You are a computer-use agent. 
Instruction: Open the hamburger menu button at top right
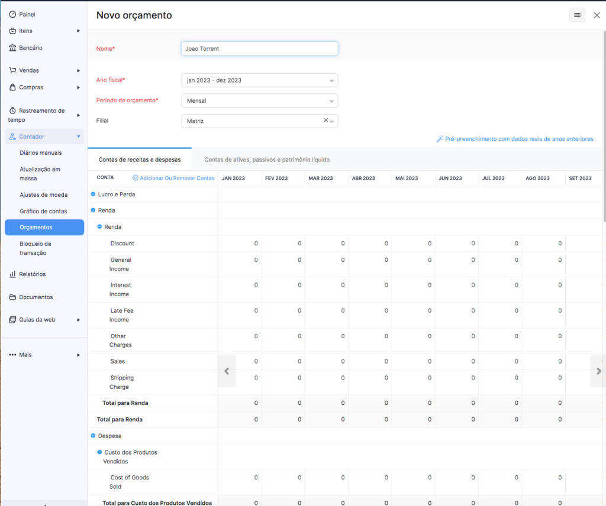pos(577,15)
